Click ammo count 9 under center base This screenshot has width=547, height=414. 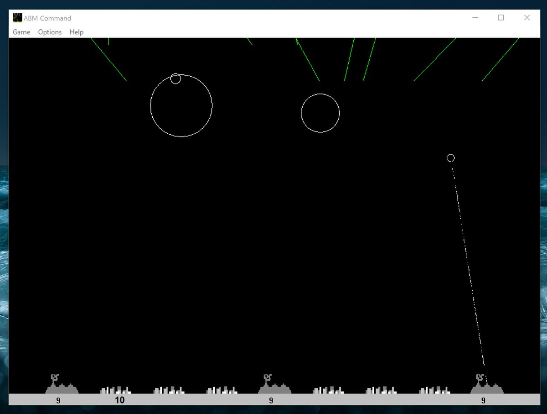tap(271, 401)
